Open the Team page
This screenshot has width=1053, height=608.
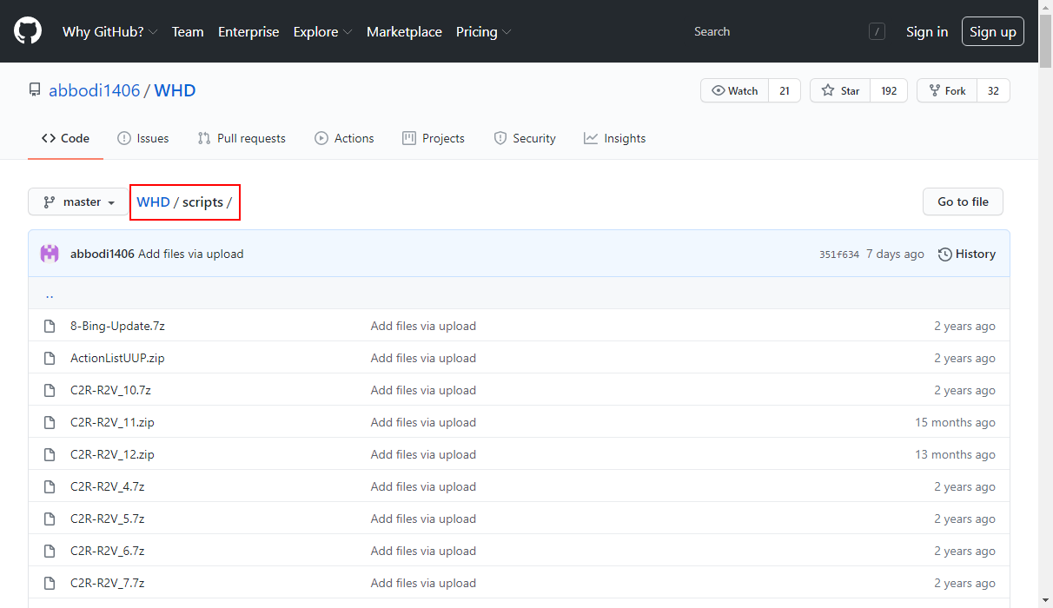point(188,31)
